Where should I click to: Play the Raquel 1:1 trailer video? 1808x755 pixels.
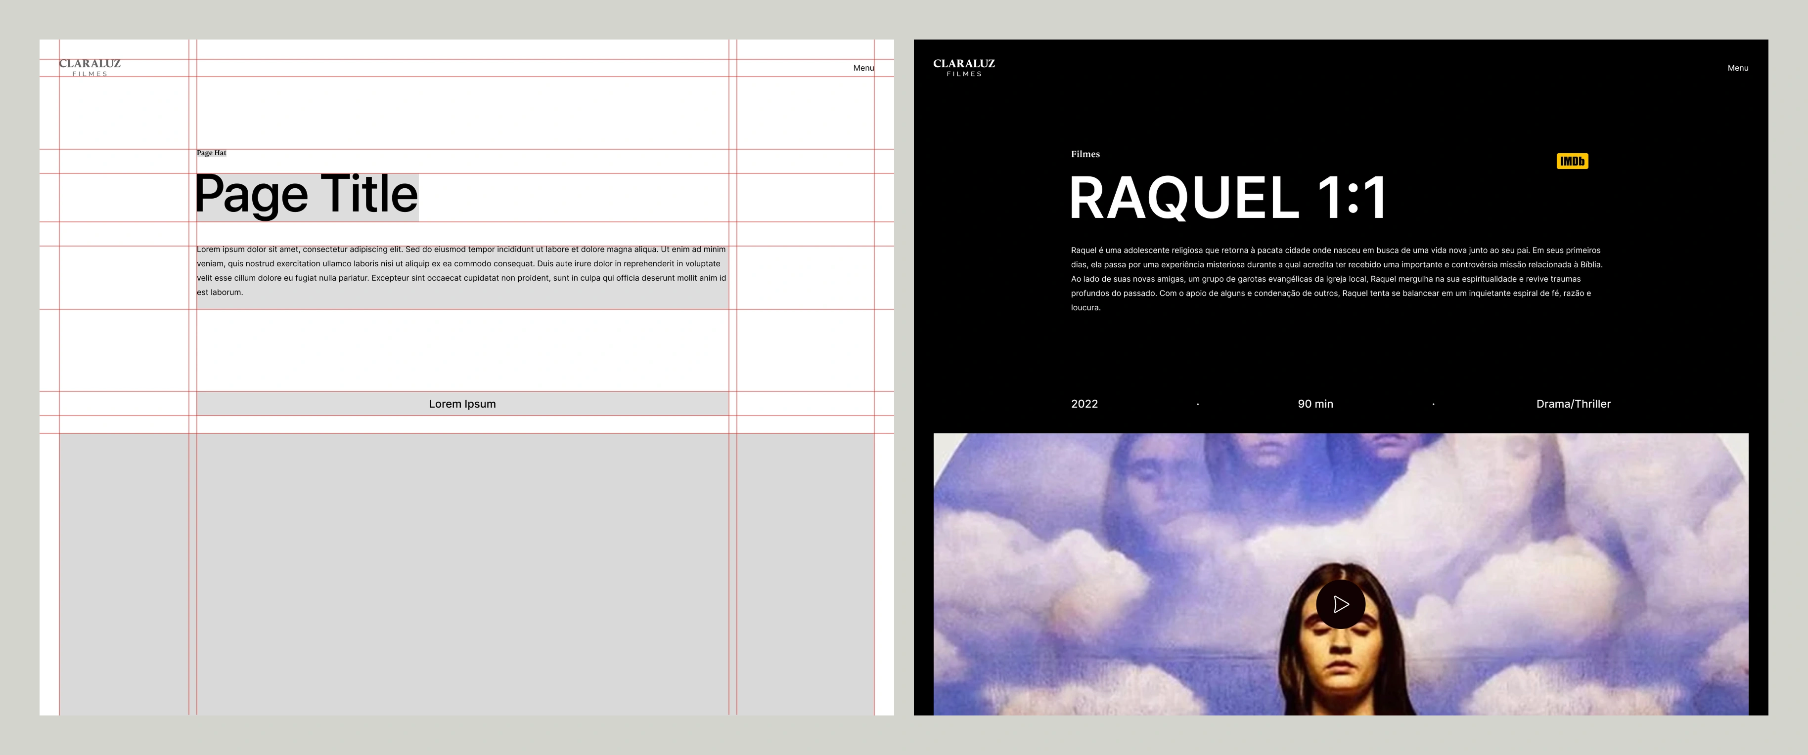pyautogui.click(x=1340, y=604)
